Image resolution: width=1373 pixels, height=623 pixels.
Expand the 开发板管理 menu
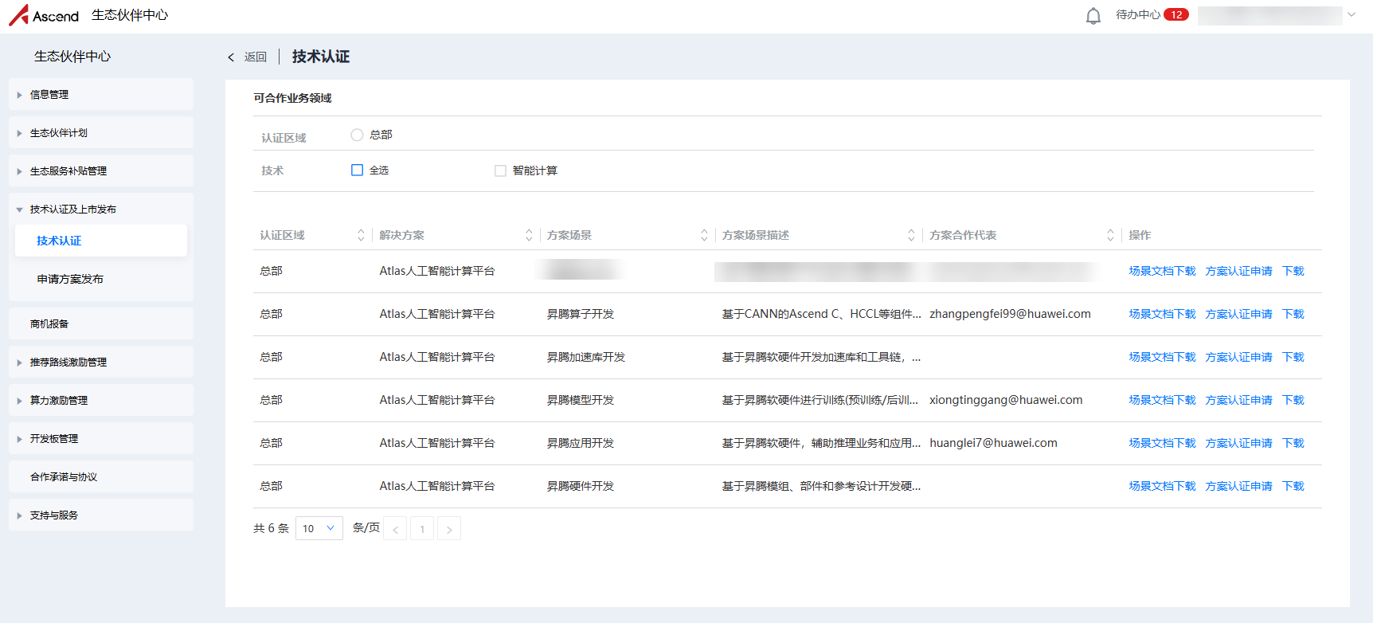101,438
